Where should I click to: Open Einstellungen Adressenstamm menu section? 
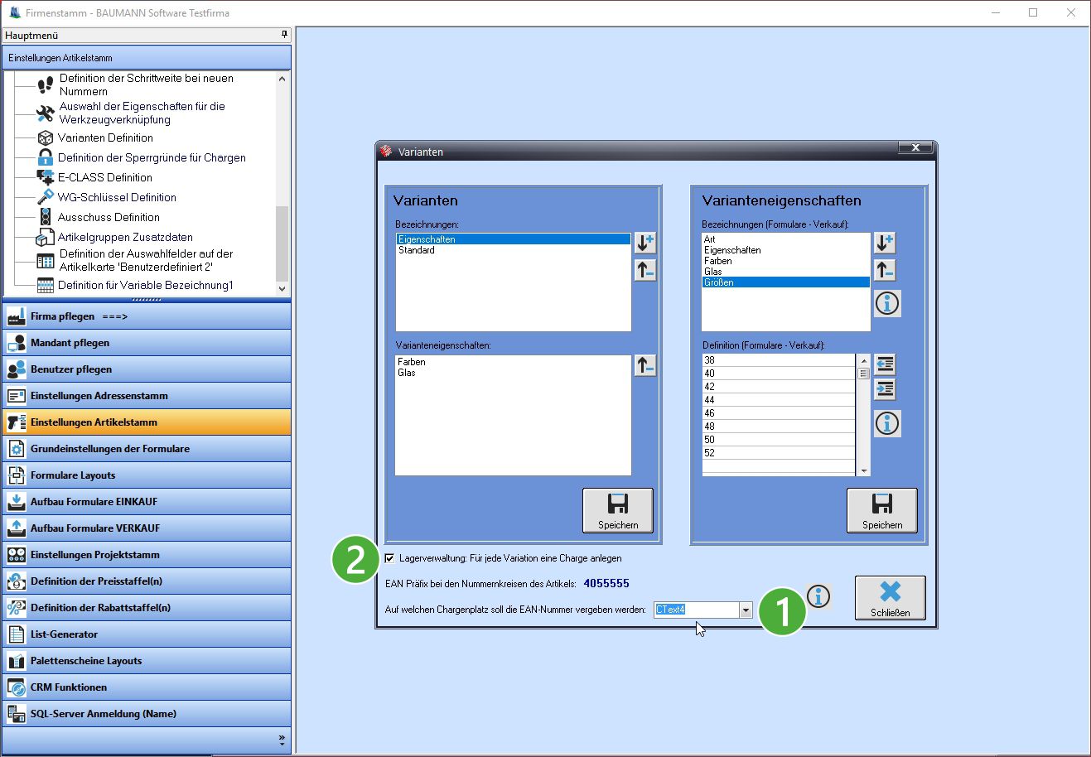click(147, 396)
